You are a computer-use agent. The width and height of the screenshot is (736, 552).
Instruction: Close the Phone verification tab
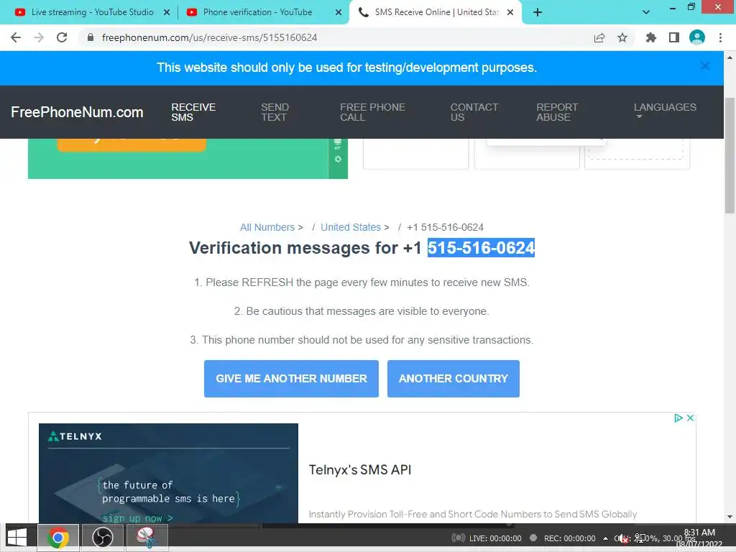[339, 13]
